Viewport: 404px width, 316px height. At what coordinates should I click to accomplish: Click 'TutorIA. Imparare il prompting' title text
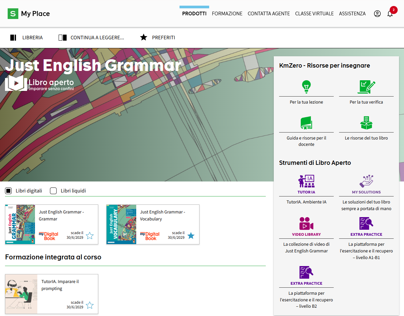coord(60,285)
